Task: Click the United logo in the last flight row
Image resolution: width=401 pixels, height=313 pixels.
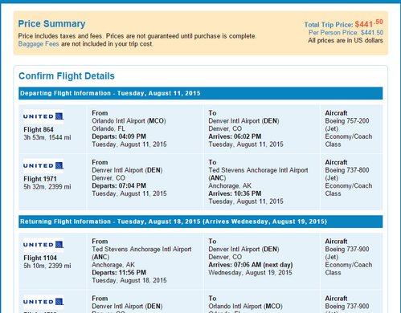Action: (43, 302)
